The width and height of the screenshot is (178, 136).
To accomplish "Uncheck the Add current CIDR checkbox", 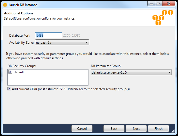I will click(x=9, y=89).
